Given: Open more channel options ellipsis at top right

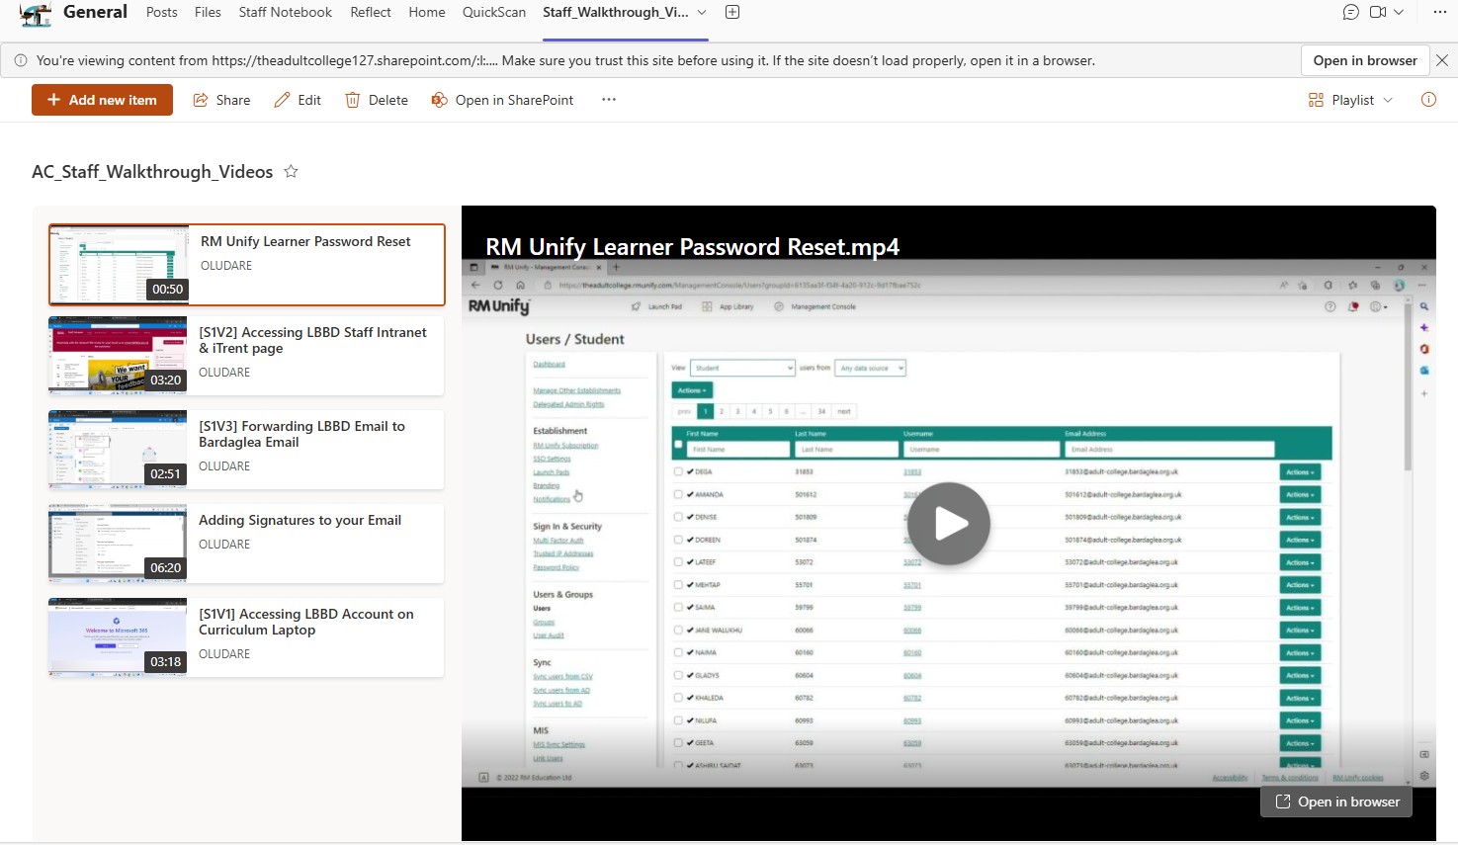Looking at the screenshot, I should pos(1439,13).
